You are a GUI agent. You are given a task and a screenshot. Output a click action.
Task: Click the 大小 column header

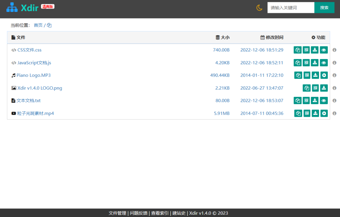point(222,37)
